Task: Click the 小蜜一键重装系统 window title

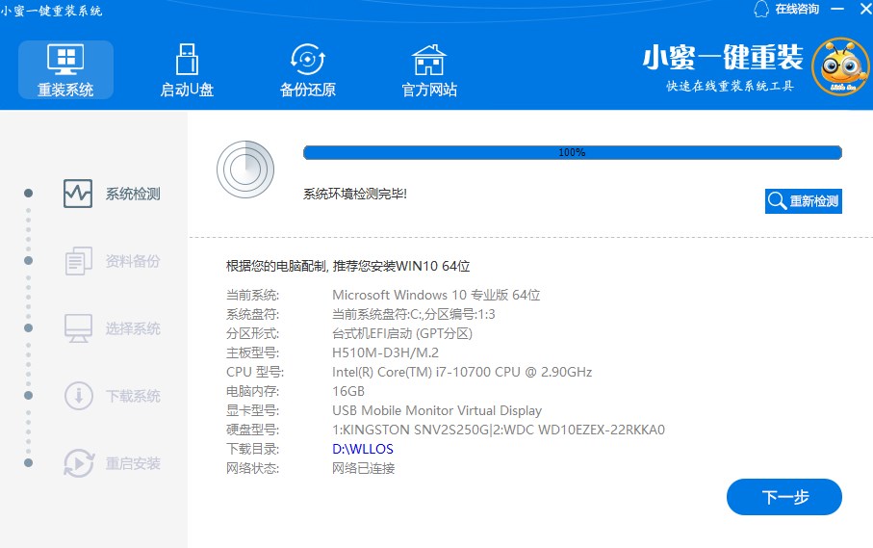Action: [51, 11]
